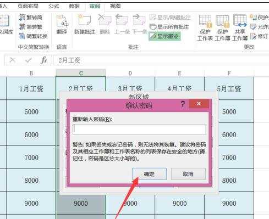Screen dimensions: 269x219
Task: Open 简繁转换 conversion options
Action: coord(34,36)
